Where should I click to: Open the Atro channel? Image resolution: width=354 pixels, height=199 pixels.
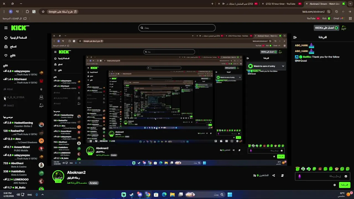[24, 141]
